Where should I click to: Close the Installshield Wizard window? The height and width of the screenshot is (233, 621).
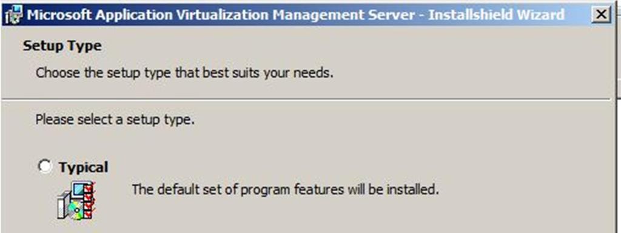pos(601,15)
